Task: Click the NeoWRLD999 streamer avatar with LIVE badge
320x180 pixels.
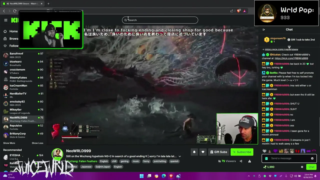Action: coord(57,155)
